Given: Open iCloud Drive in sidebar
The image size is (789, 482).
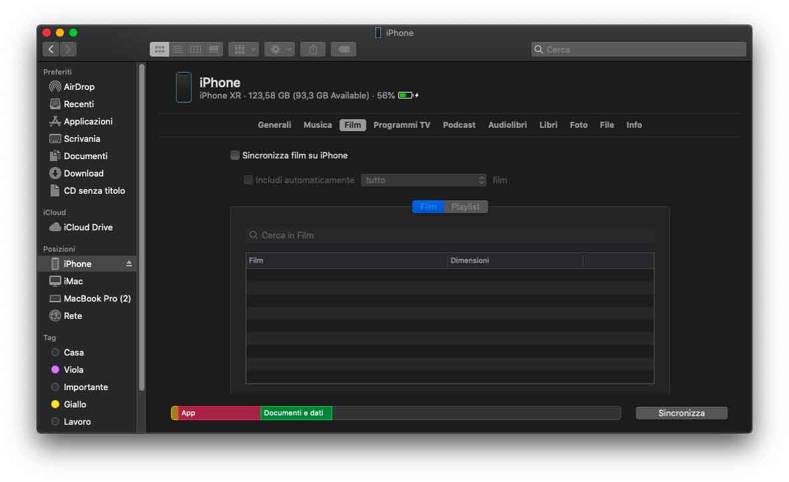Looking at the screenshot, I should (87, 228).
